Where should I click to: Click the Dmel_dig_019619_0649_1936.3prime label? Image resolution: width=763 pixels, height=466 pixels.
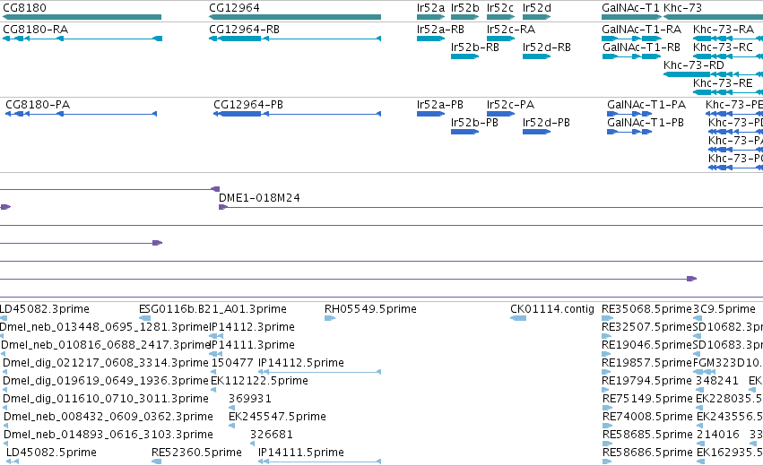(x=106, y=381)
